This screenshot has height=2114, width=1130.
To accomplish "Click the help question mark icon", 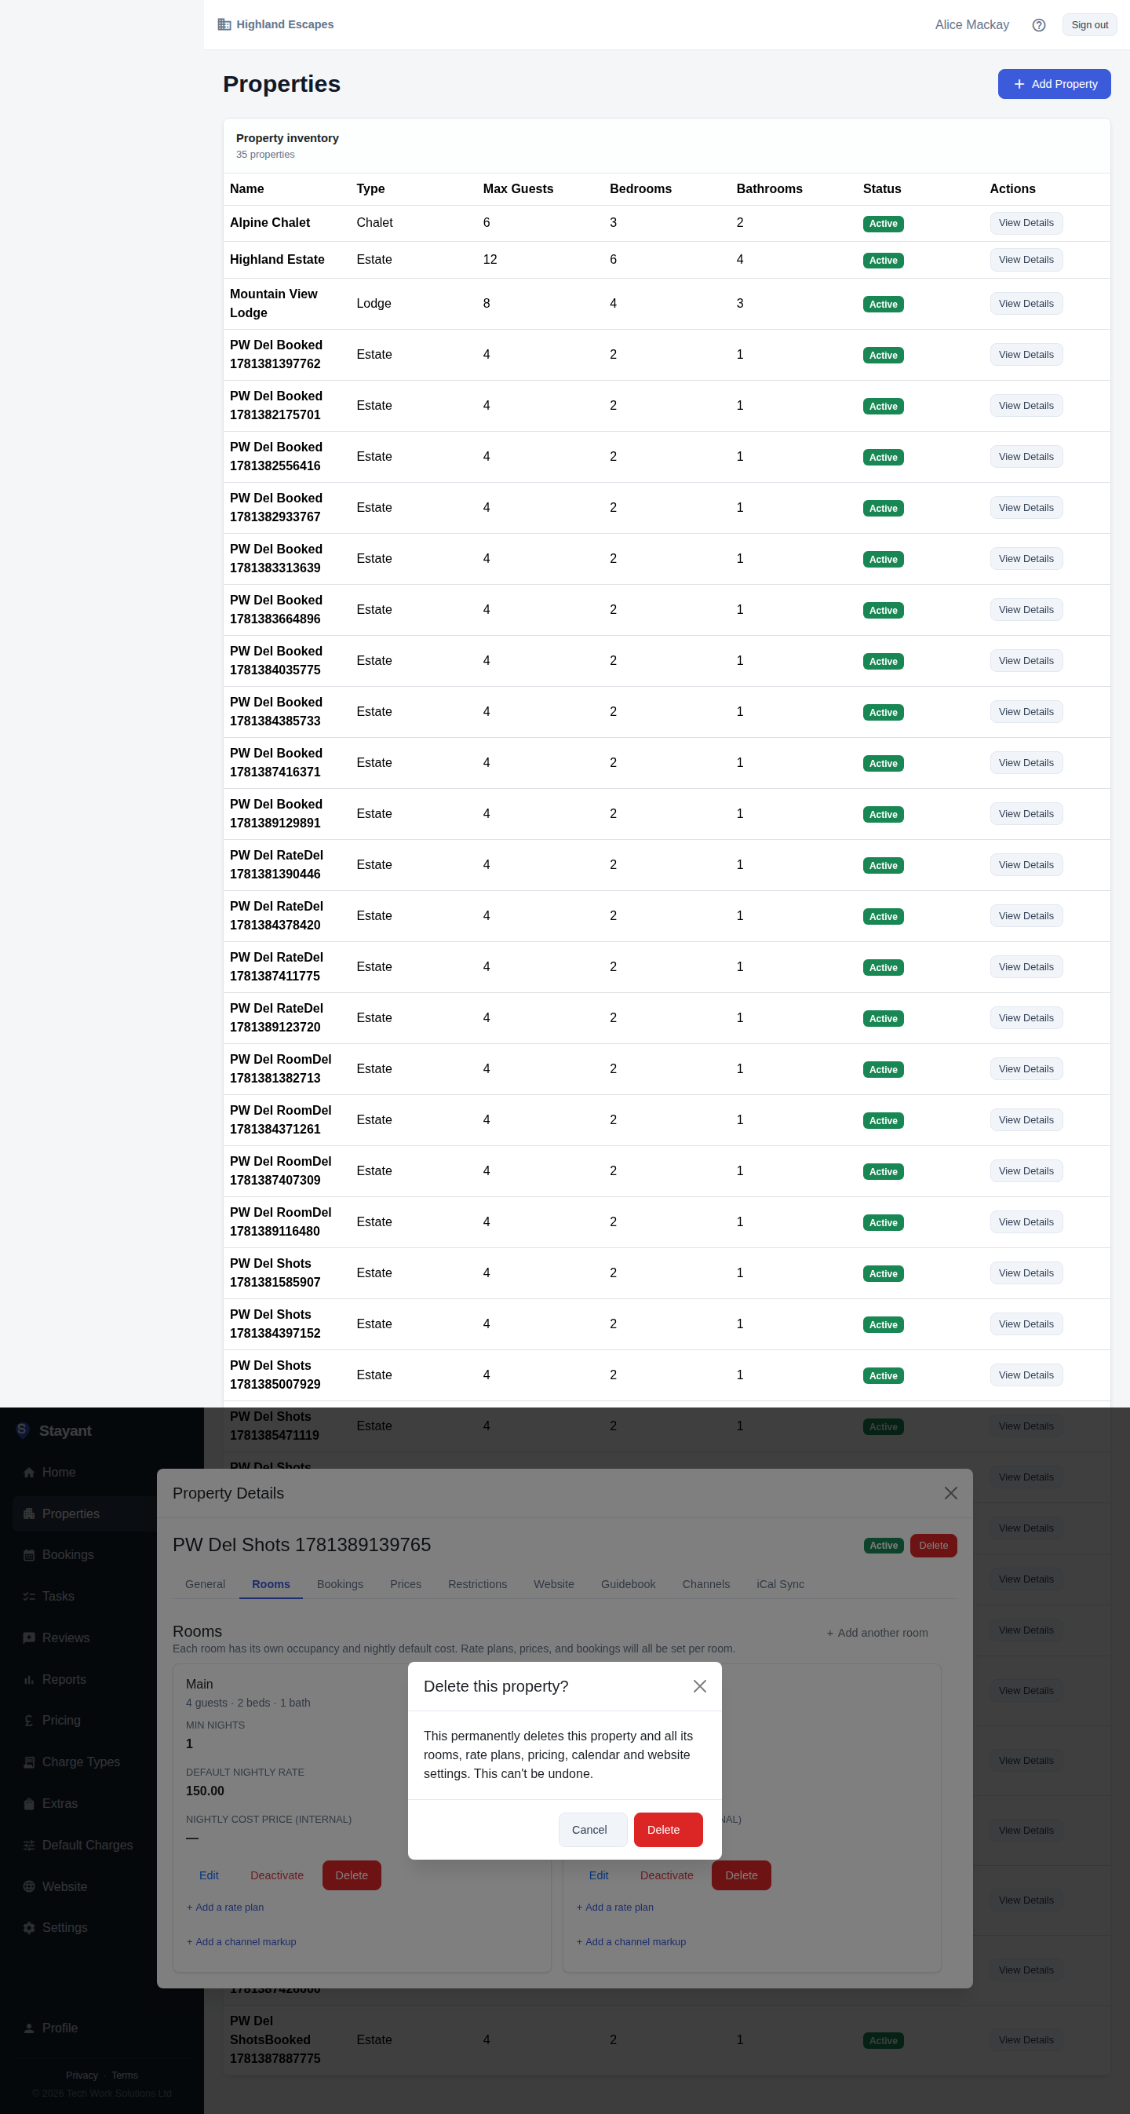I will pyautogui.click(x=1038, y=24).
